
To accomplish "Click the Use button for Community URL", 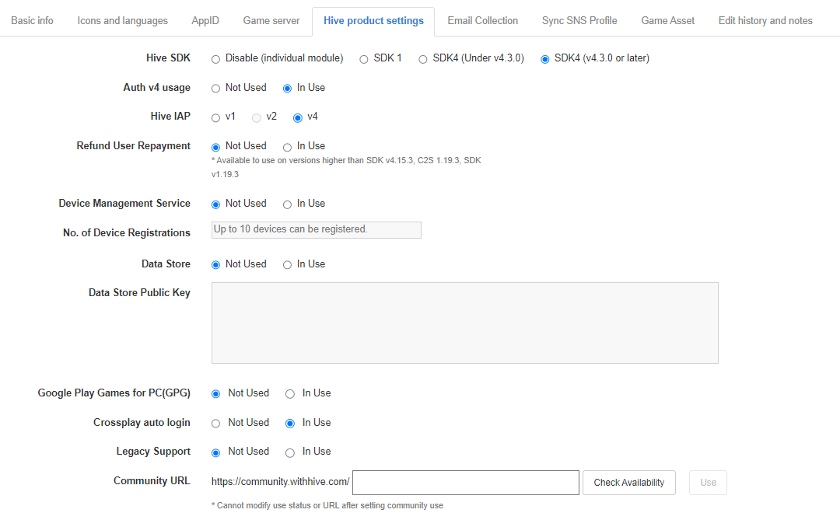I will point(708,483).
